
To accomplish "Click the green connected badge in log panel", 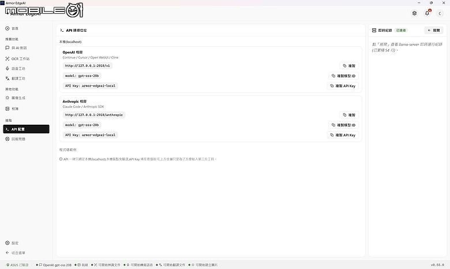I will click(x=401, y=30).
